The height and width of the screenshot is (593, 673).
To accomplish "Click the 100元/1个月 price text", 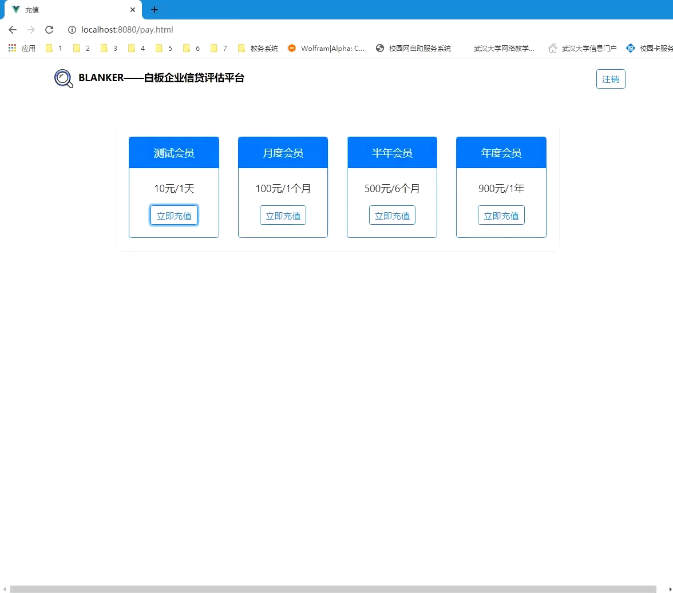I will (283, 189).
